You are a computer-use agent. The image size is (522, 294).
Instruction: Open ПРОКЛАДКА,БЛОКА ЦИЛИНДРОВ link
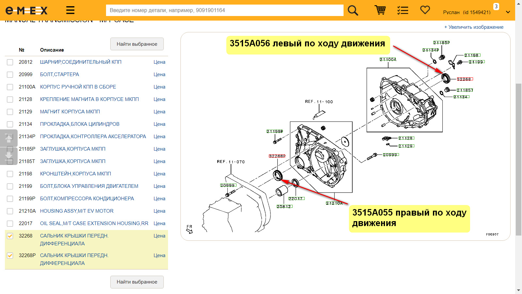[x=80, y=124]
